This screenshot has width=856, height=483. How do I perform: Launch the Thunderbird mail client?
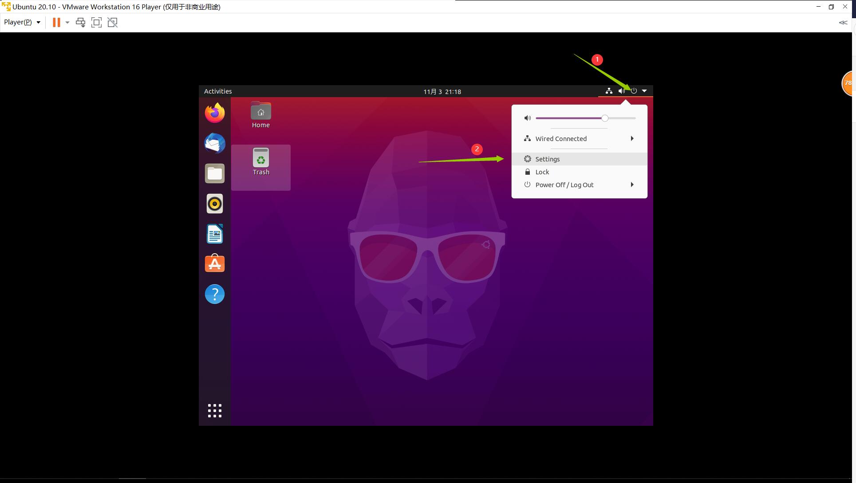214,143
